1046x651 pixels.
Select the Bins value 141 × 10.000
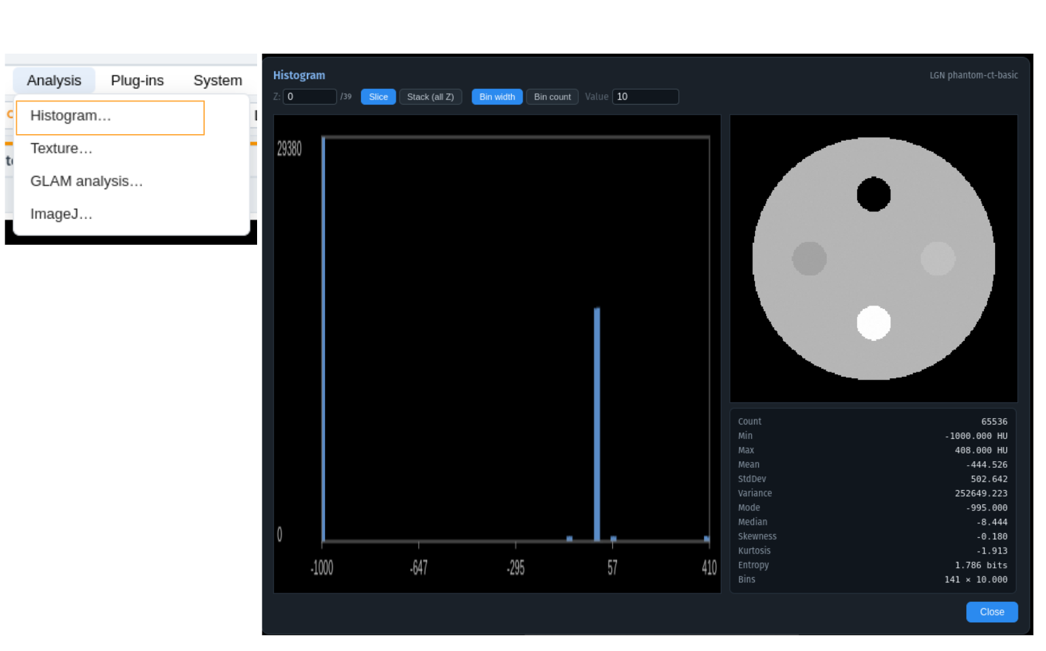point(975,580)
